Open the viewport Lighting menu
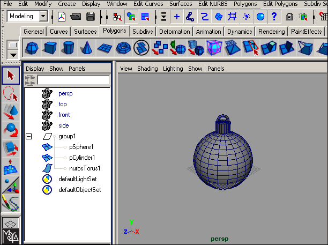 (x=173, y=69)
